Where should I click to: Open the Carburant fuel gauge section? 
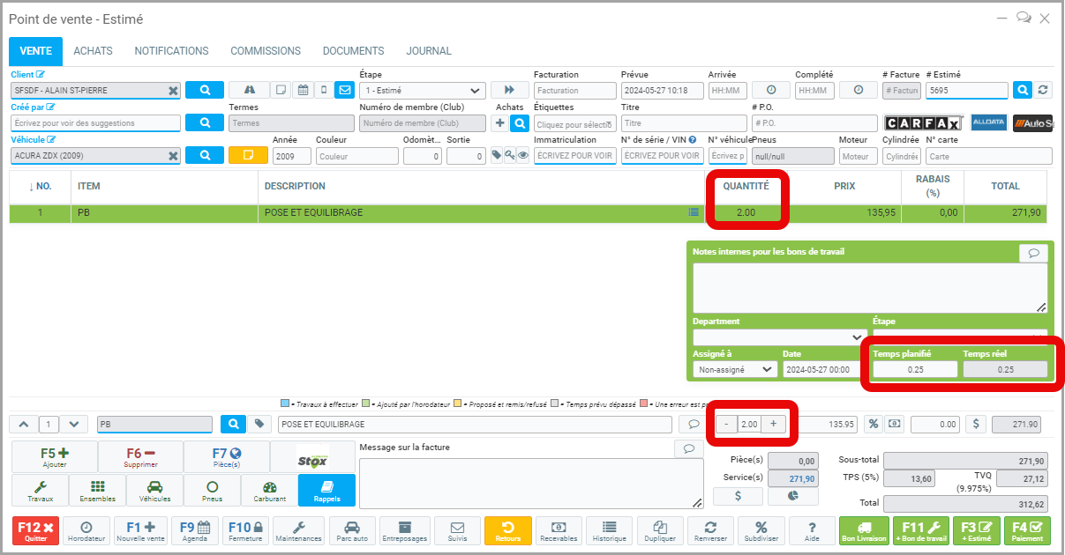pos(269,490)
